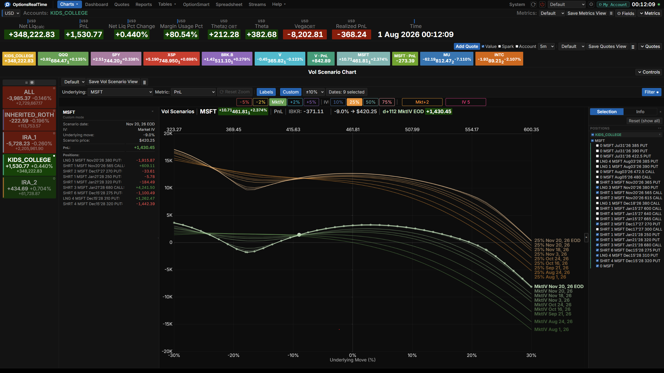
Task: Open the Metrics Default view dropdown
Action: tap(552, 13)
